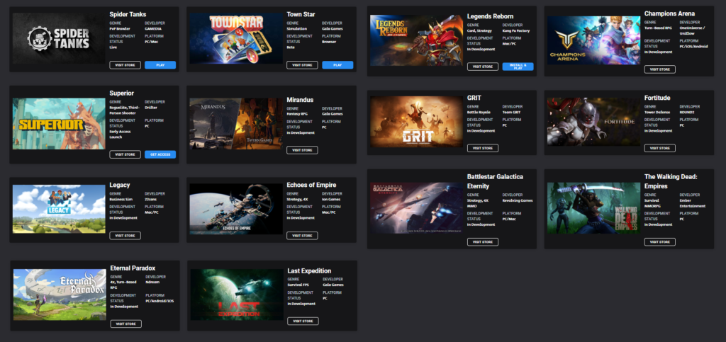Click Get Access for Superior
726x342 pixels.
[x=160, y=154]
